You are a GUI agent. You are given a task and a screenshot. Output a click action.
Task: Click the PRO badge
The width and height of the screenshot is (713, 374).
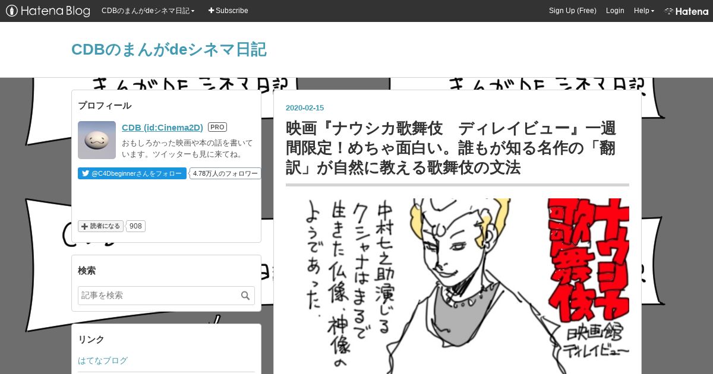pyautogui.click(x=217, y=127)
